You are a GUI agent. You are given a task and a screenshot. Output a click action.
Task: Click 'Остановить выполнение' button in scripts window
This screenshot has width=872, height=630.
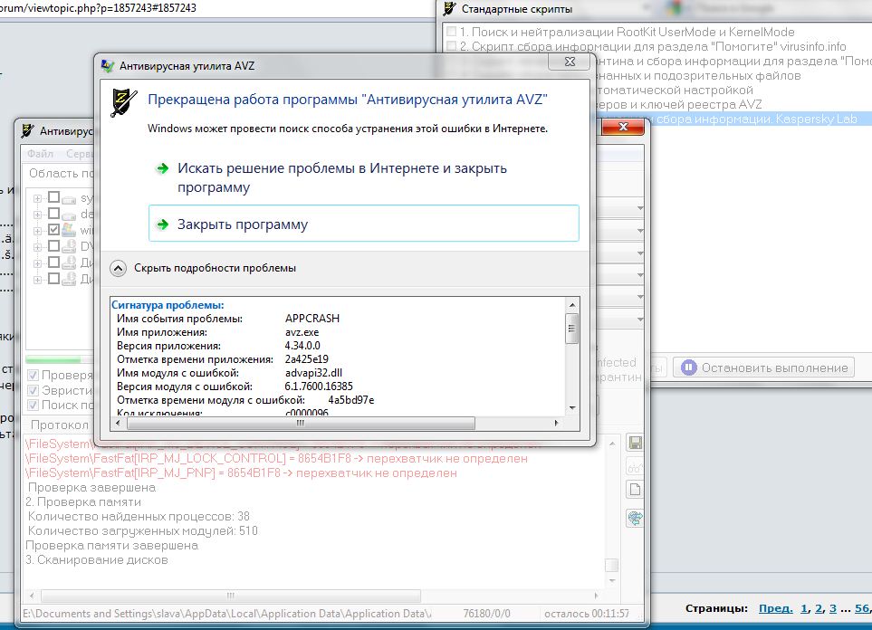pyautogui.click(x=763, y=367)
